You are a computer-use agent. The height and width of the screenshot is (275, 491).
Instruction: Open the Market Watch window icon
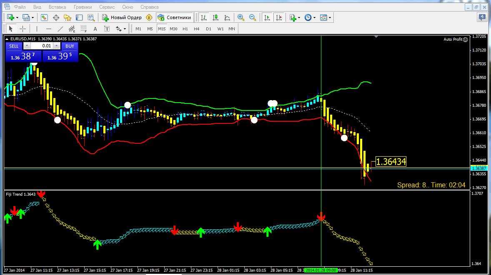click(44, 17)
